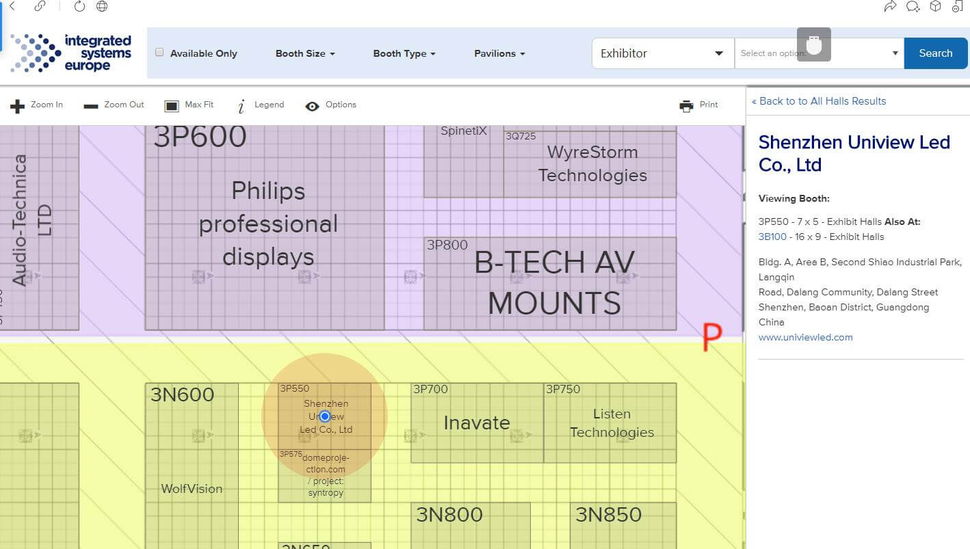Go back using the back arrow

coord(12,6)
